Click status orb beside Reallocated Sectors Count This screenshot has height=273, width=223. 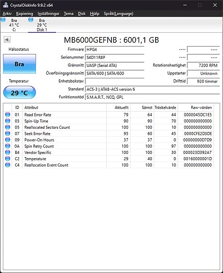pyautogui.click(x=8, y=127)
